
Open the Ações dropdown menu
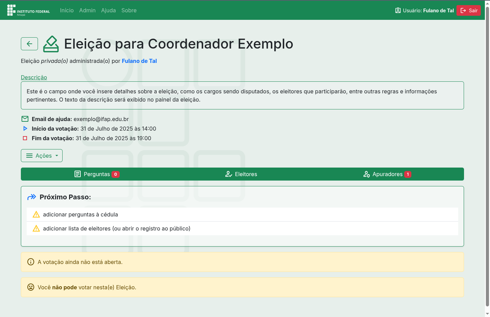42,156
